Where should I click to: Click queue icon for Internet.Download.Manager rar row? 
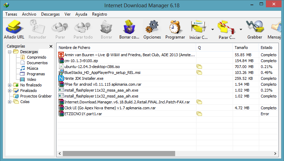199,102
